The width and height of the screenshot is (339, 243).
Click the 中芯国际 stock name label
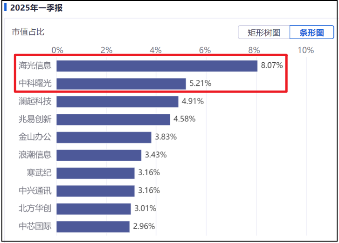click(35, 226)
